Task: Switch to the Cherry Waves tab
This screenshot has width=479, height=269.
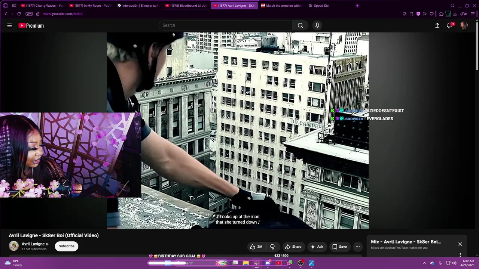Action: point(42,6)
